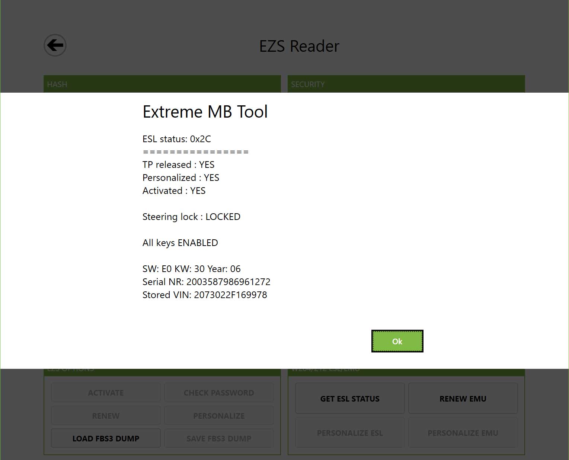Screen dimensions: 569x460
Task: Select PERSONALIZE EMU
Action: (x=463, y=433)
